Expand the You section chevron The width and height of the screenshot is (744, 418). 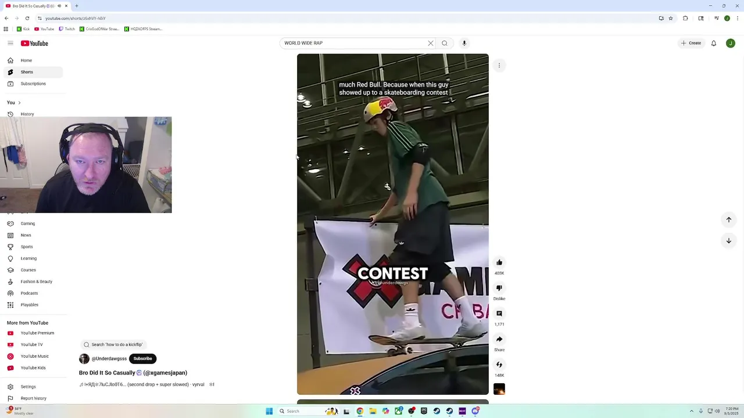[x=19, y=103]
